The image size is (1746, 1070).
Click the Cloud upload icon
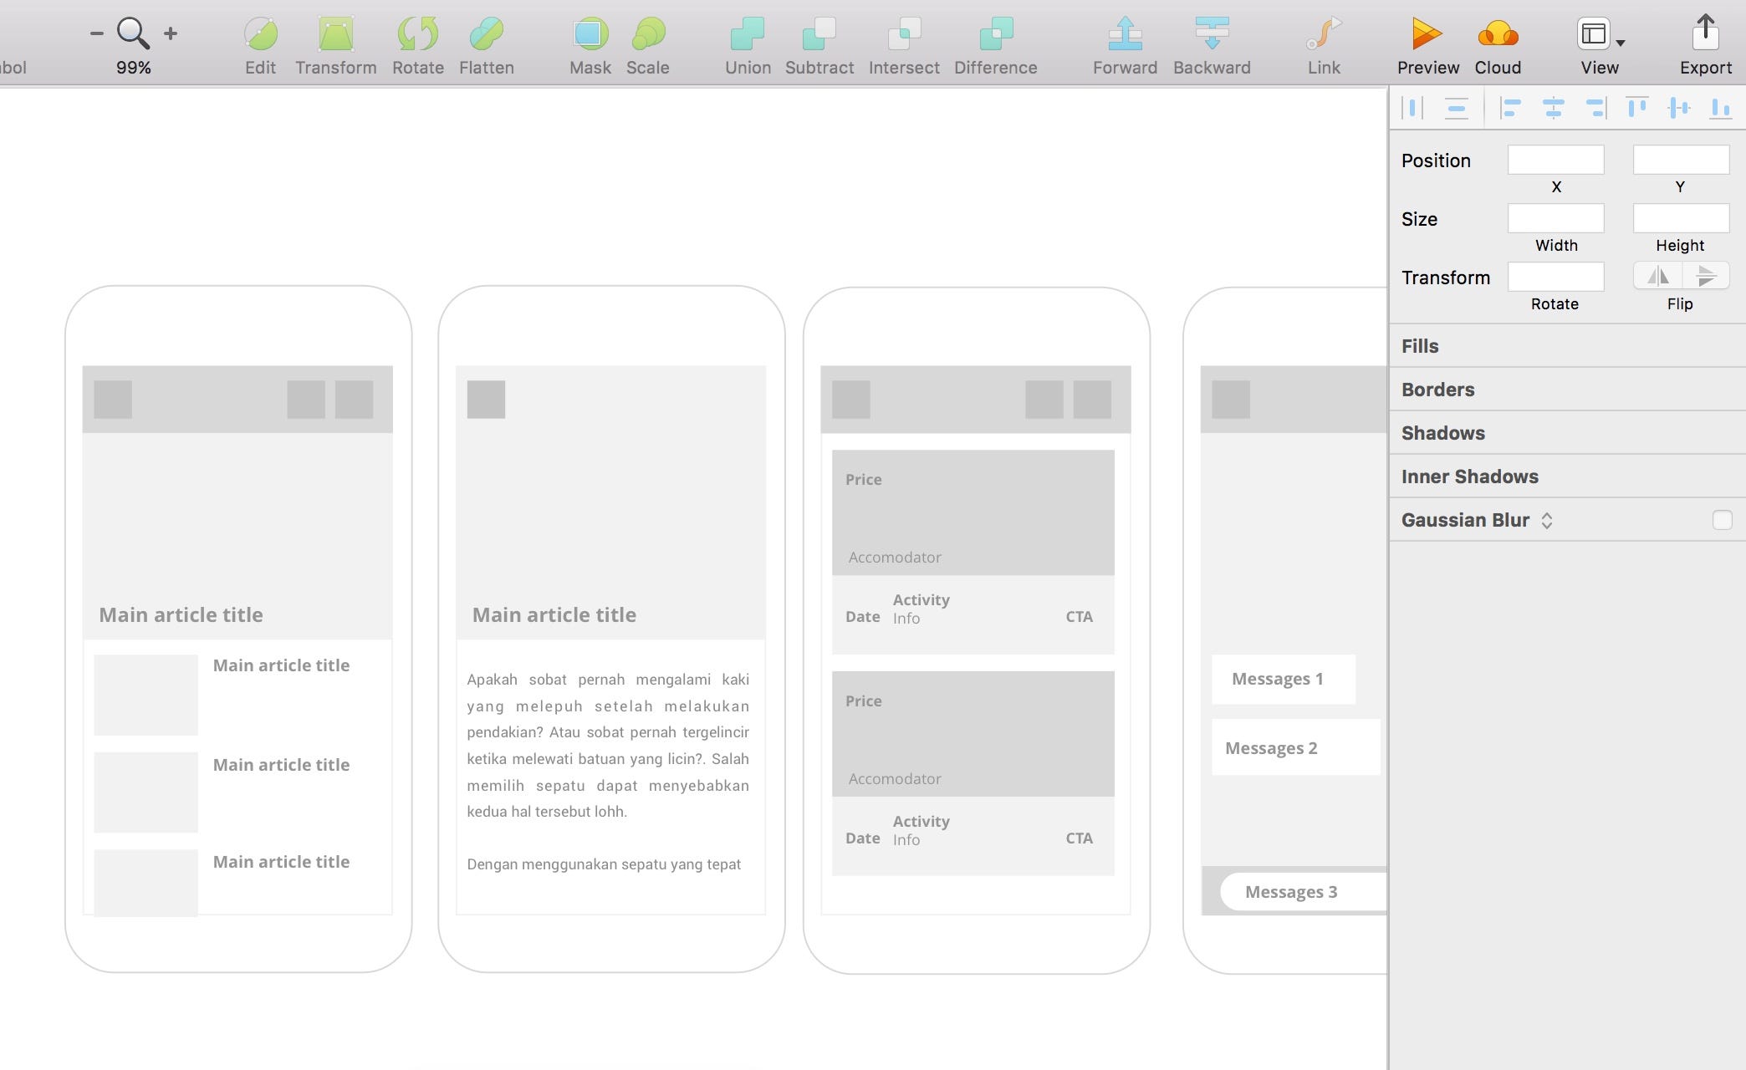pyautogui.click(x=1497, y=35)
